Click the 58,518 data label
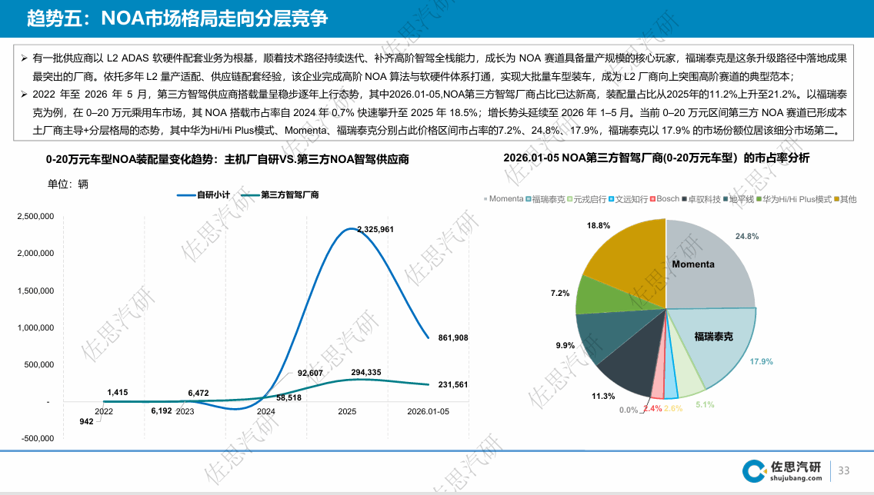This screenshot has width=874, height=495. [289, 397]
